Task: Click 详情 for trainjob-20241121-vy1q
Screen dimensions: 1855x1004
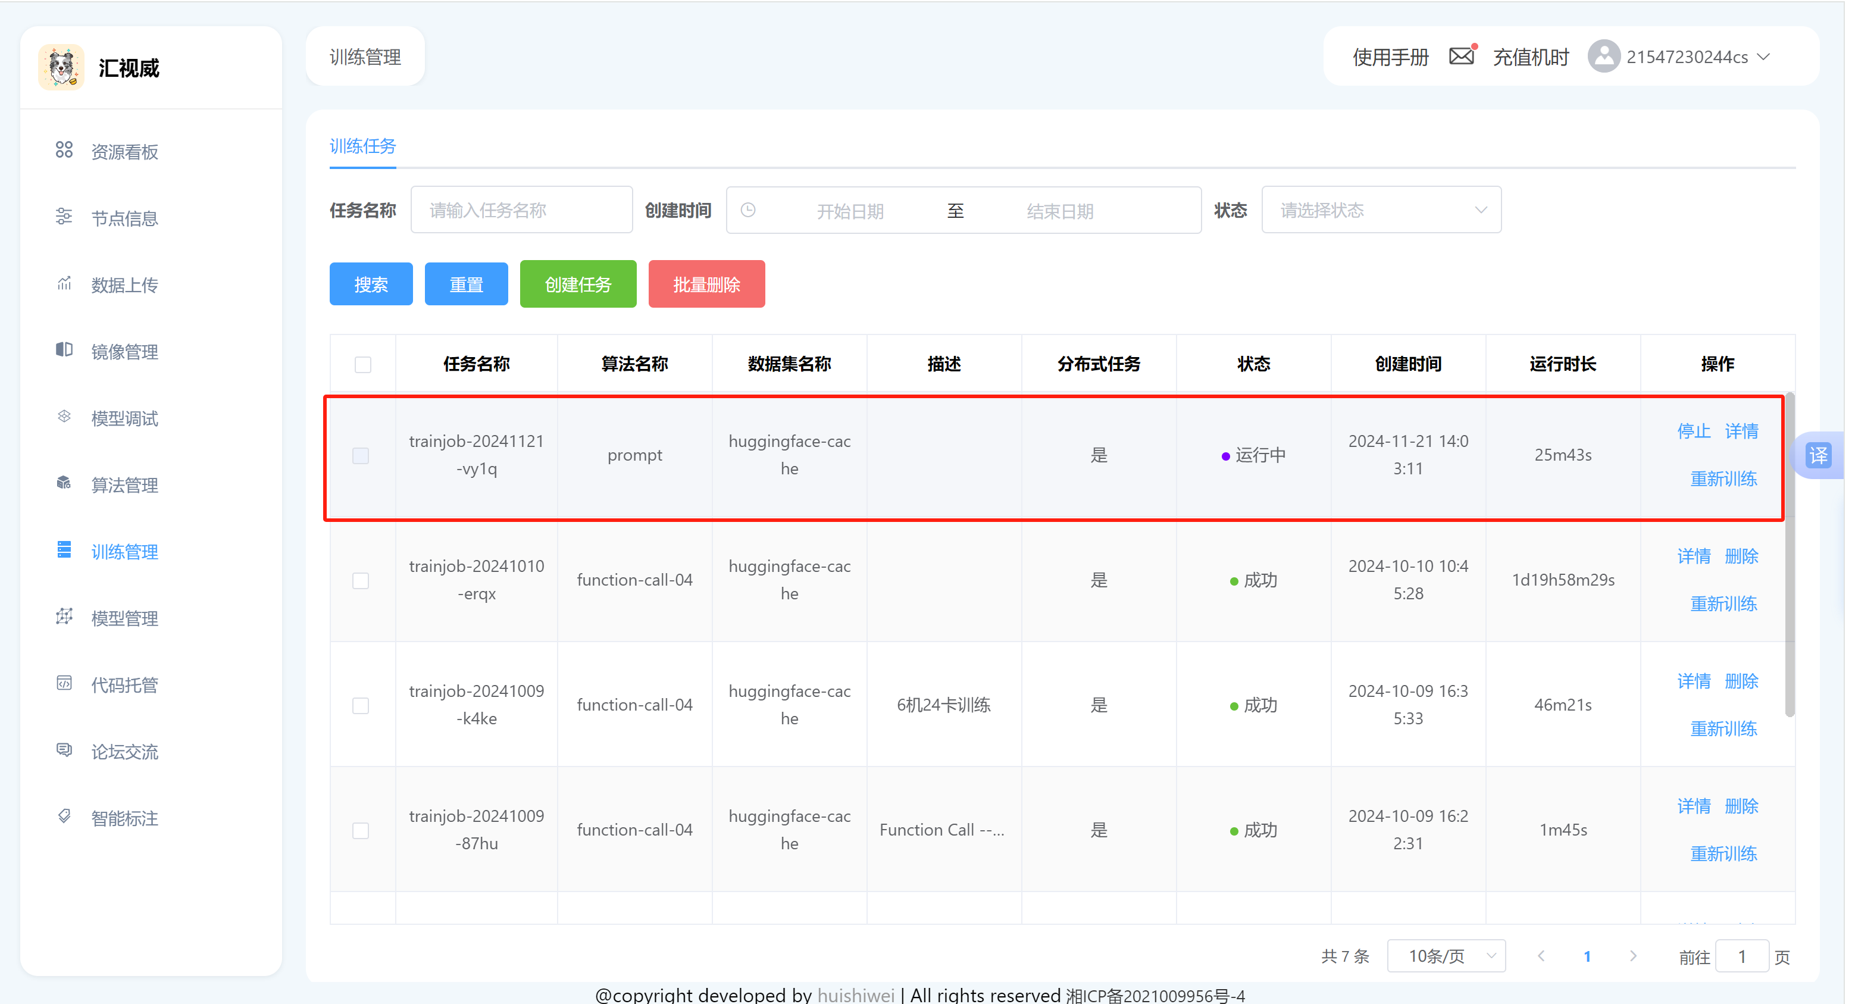Action: click(x=1741, y=431)
